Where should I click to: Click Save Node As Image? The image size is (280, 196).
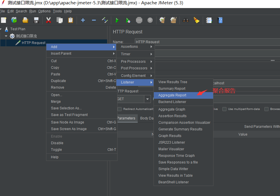82,122
